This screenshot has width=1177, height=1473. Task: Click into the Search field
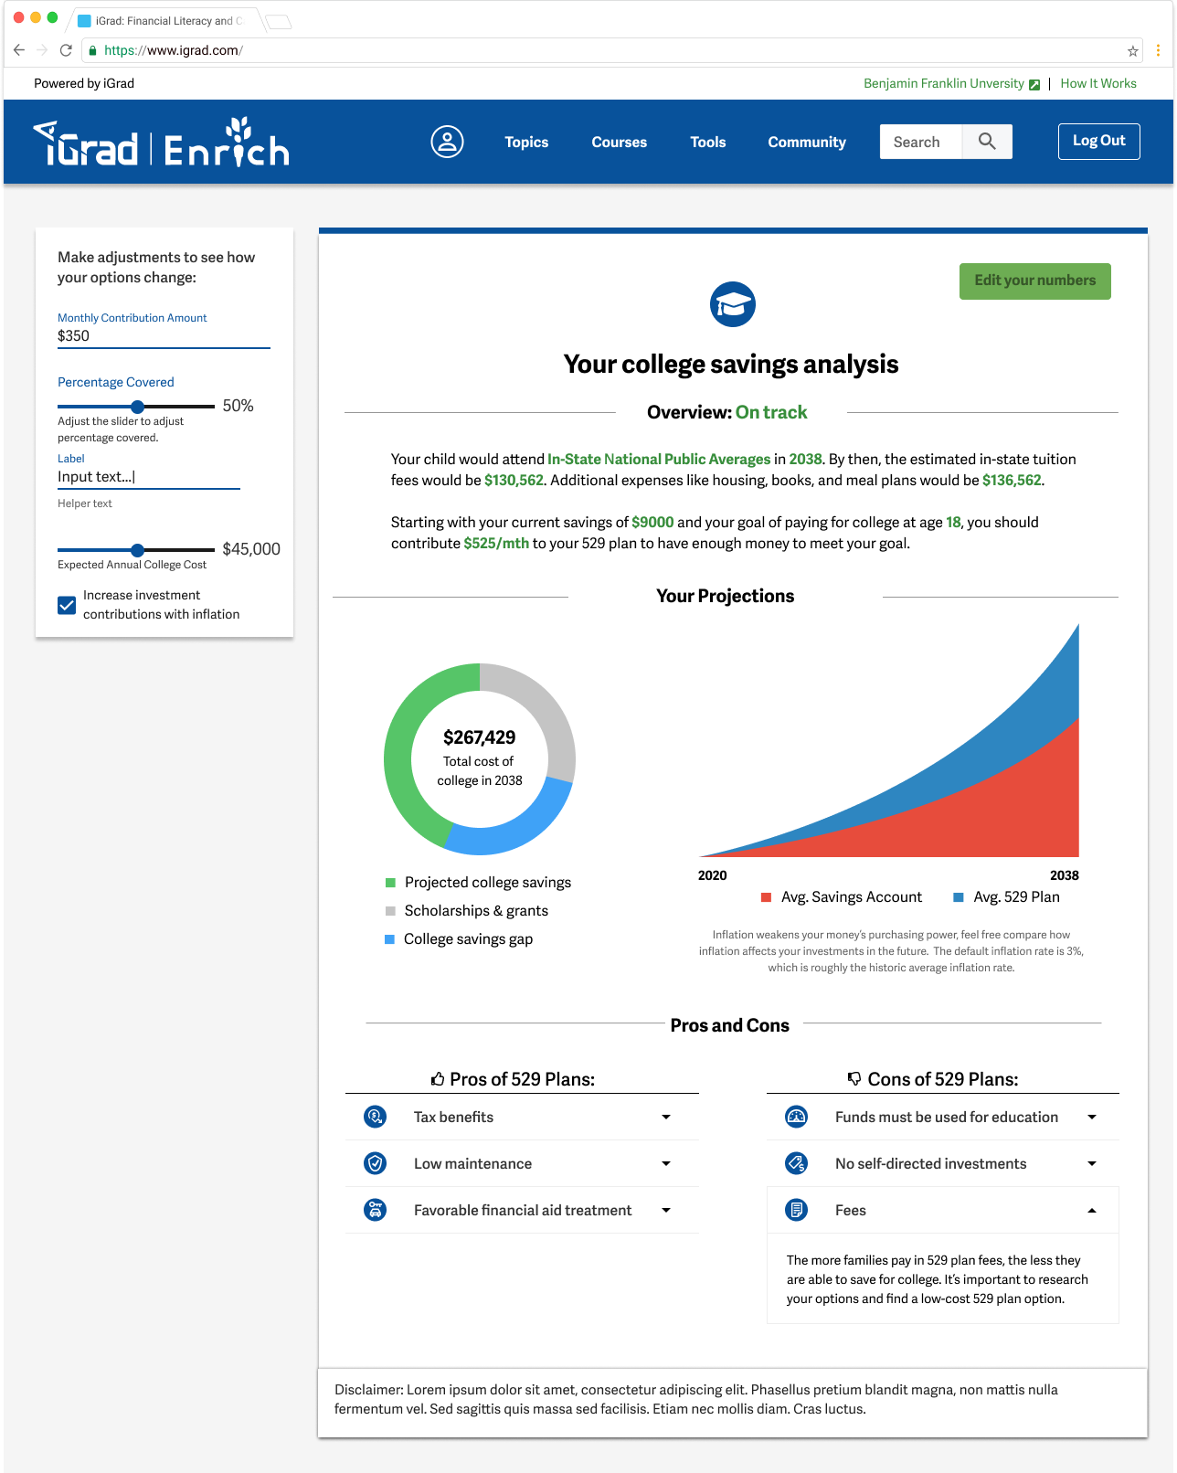pyautogui.click(x=921, y=142)
